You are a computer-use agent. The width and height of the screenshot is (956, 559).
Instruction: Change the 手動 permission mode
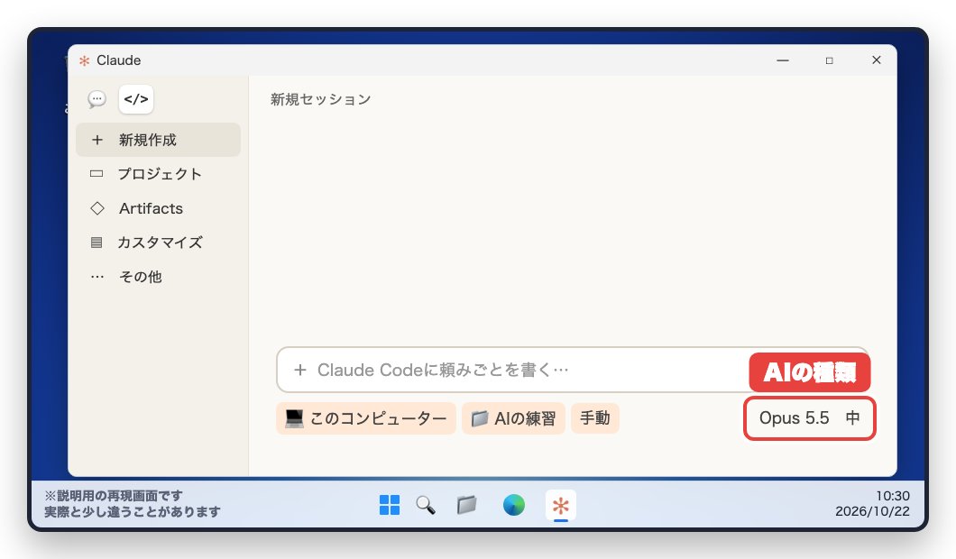595,418
